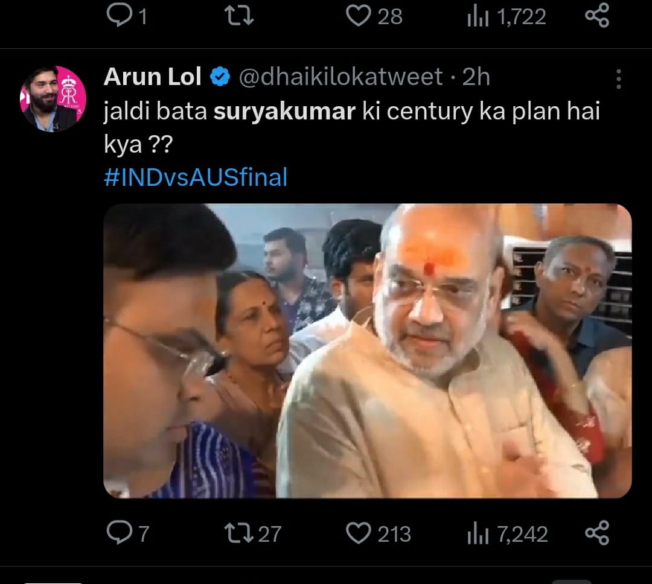Reply to the top tweet with 1 reply

coord(118,16)
